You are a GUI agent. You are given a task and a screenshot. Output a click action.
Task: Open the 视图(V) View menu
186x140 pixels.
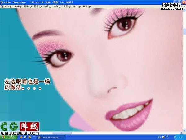point(67,7)
